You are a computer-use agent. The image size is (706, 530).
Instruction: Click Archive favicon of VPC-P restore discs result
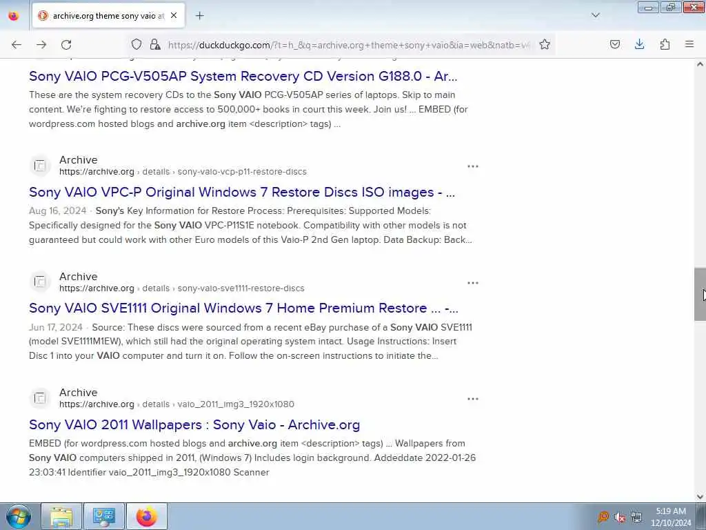click(40, 166)
